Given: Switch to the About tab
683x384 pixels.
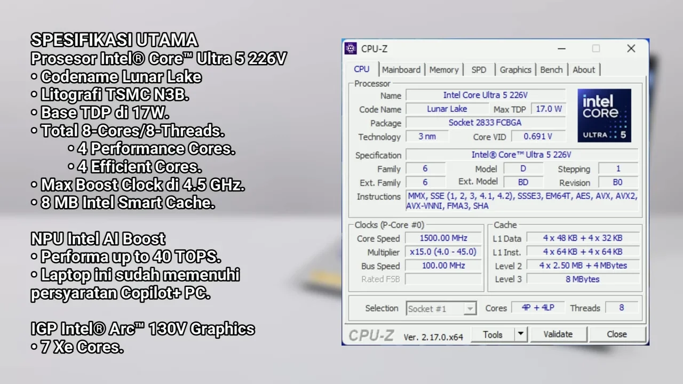Looking at the screenshot, I should (584, 69).
